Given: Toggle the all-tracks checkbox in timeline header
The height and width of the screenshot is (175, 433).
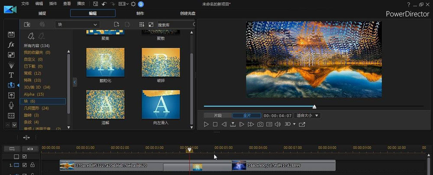Looking at the screenshot, I should pyautogui.click(x=25, y=156).
